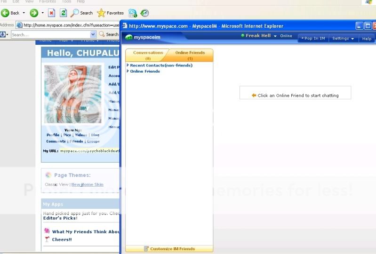This screenshot has width=376, height=254.
Task: Open dropdown next to blue download icon
Action: click(8, 34)
